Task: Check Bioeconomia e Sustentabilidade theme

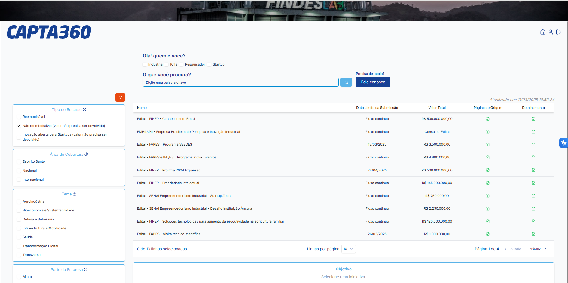Action: pyautogui.click(x=19, y=210)
